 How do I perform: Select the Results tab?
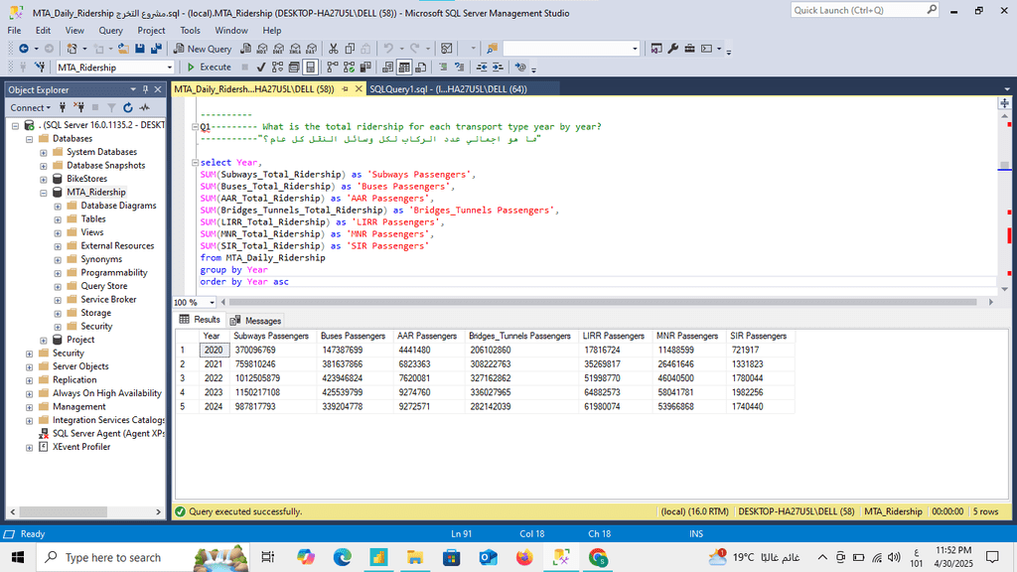(200, 320)
